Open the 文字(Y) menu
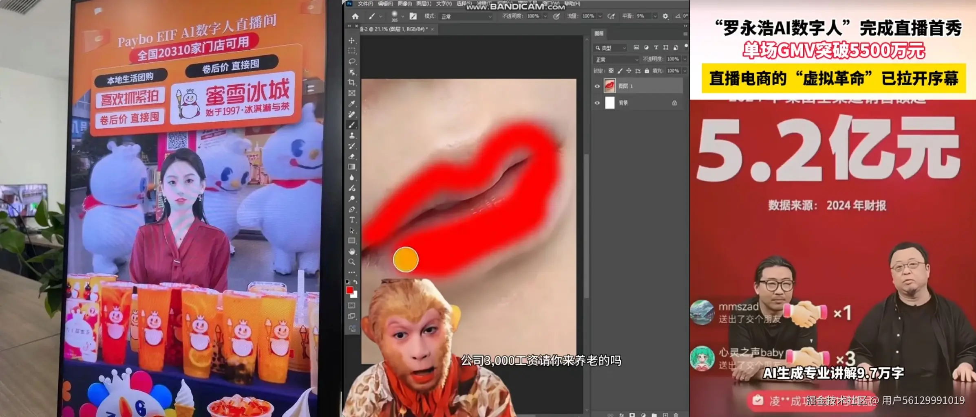 pyautogui.click(x=444, y=4)
